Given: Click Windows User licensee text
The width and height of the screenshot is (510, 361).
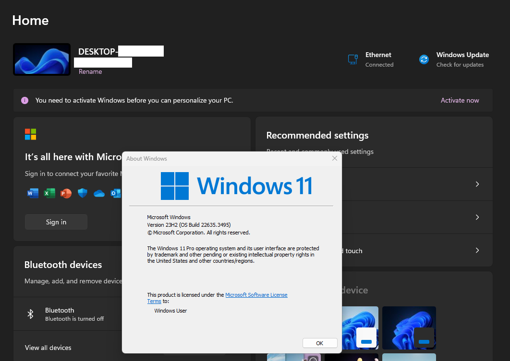Looking at the screenshot, I should [170, 311].
